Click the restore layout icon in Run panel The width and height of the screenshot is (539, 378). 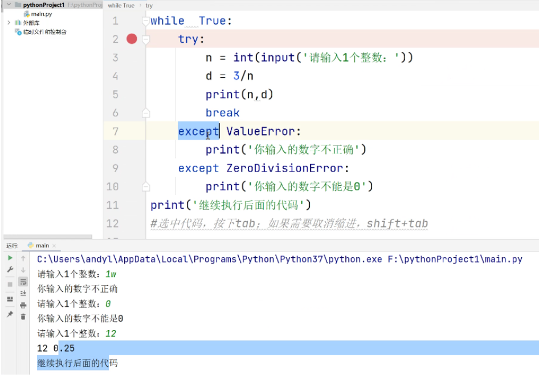pyautogui.click(x=10, y=299)
